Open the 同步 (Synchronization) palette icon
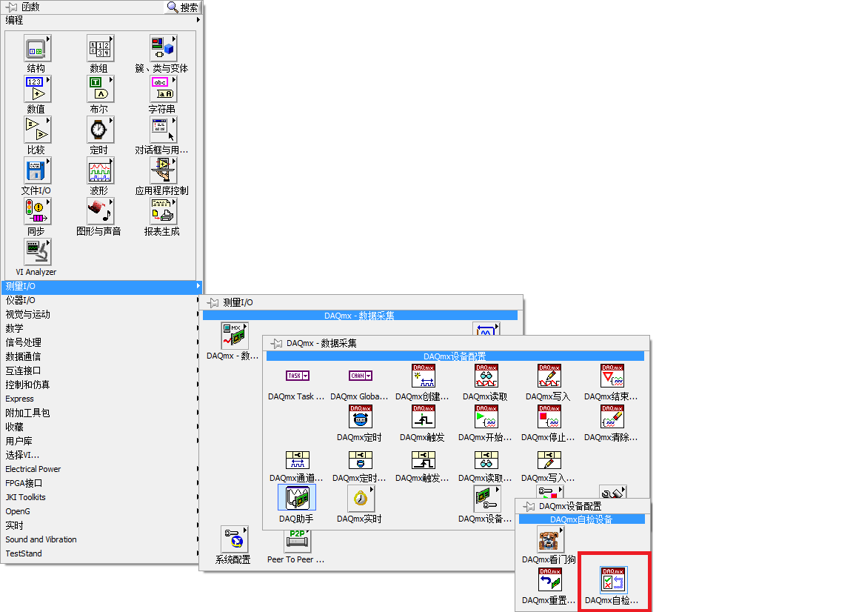The width and height of the screenshot is (853, 612). point(37,212)
